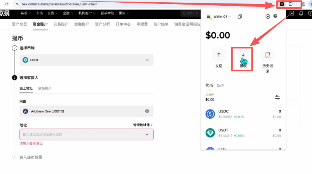The image size is (312, 174).
Task: Click the Send (发送) arrow icon
Action: tap(219, 55)
